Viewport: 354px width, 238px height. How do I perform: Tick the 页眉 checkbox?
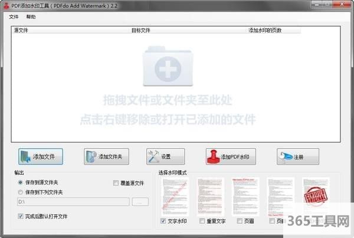[240, 221]
